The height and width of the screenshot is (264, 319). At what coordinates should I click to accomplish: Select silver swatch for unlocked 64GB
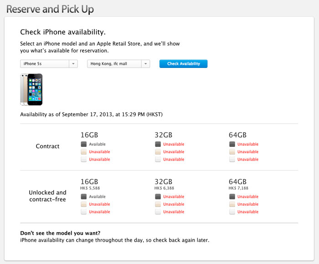coord(232,212)
